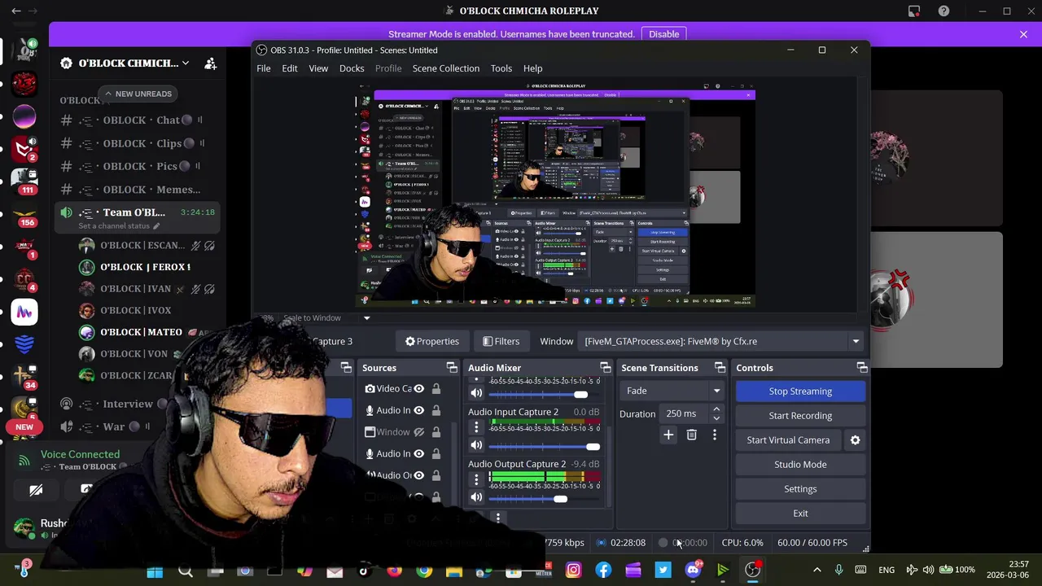Open the OBS Tools menu

tap(501, 68)
